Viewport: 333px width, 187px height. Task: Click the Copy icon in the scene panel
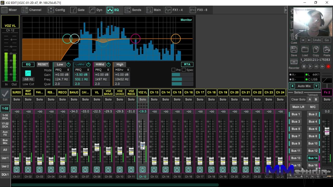(x=316, y=49)
